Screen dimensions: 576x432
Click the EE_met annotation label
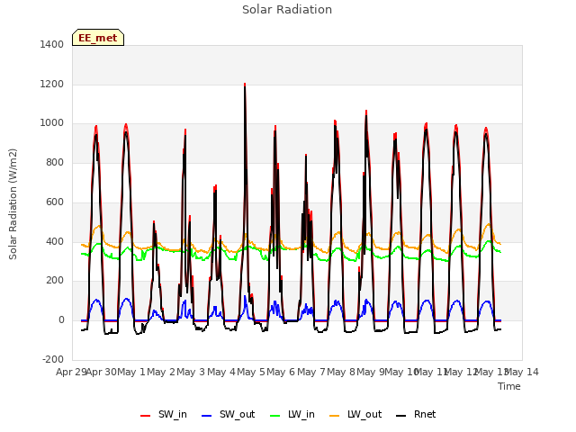pyautogui.click(x=98, y=38)
